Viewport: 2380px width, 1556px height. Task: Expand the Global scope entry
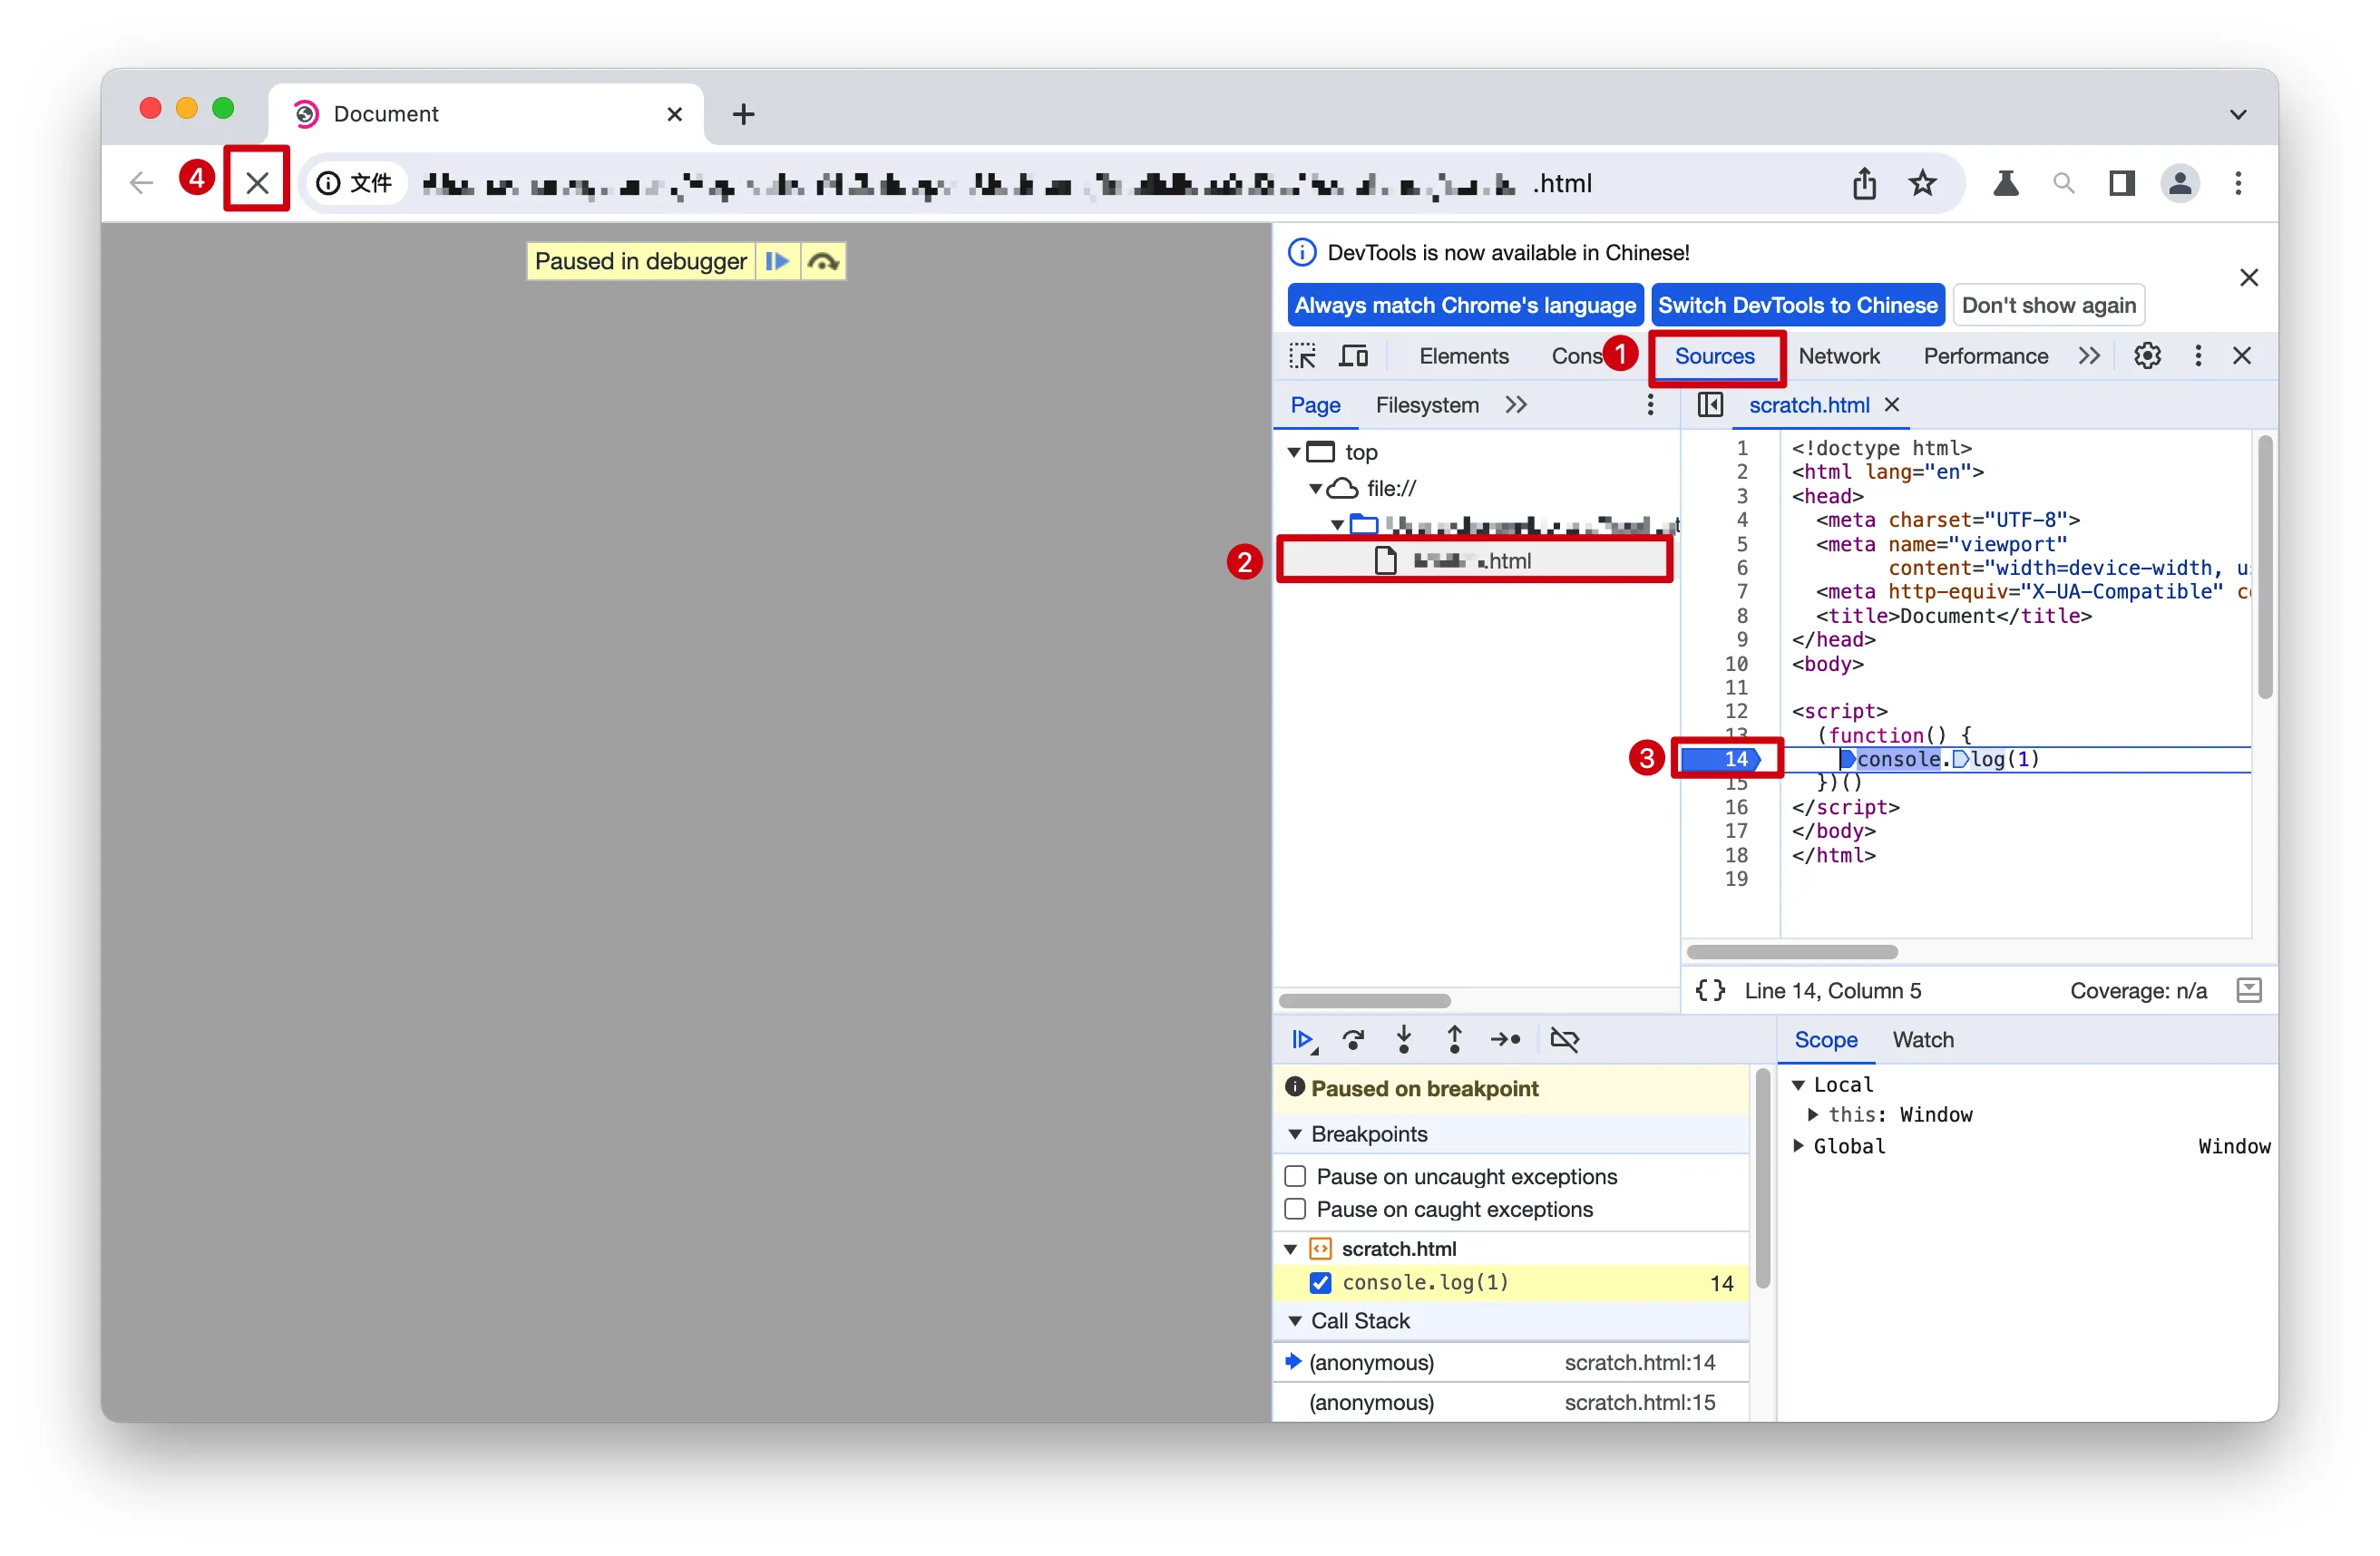[x=1799, y=1146]
